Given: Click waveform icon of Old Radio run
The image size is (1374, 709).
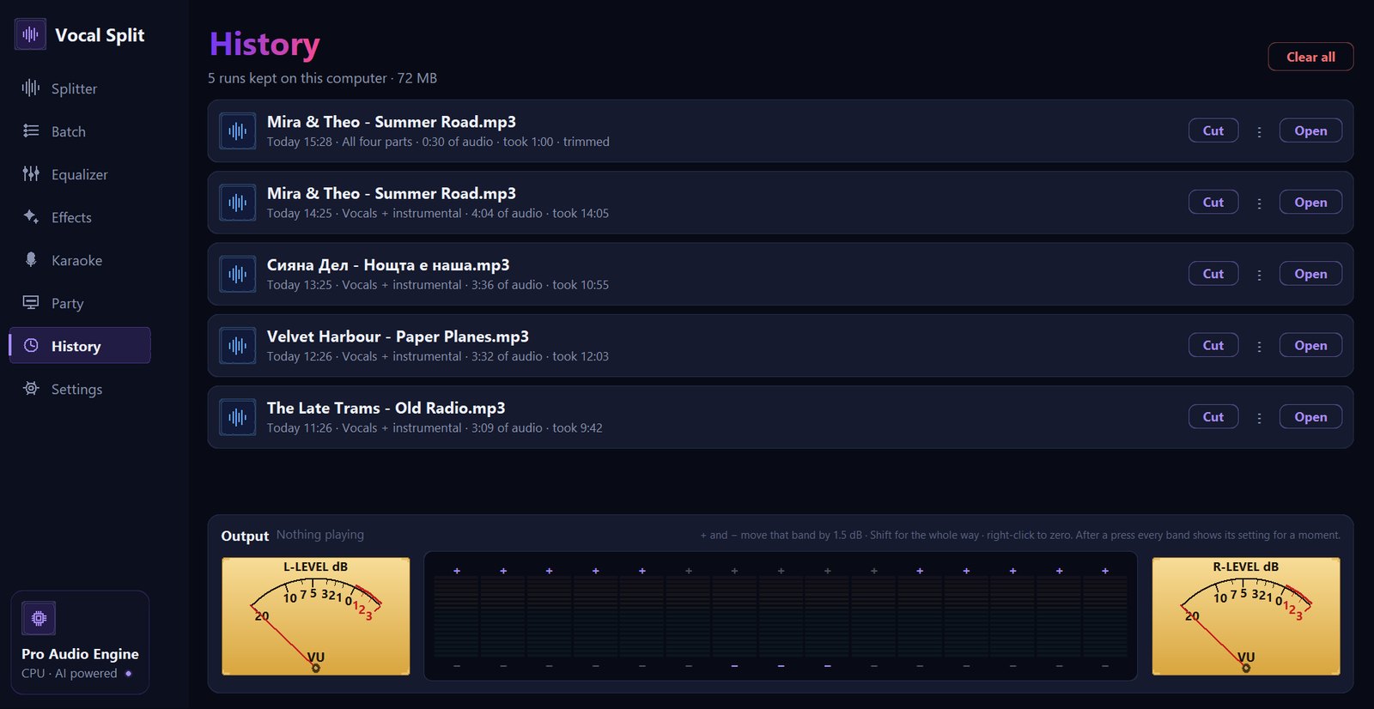Looking at the screenshot, I should click(x=238, y=417).
